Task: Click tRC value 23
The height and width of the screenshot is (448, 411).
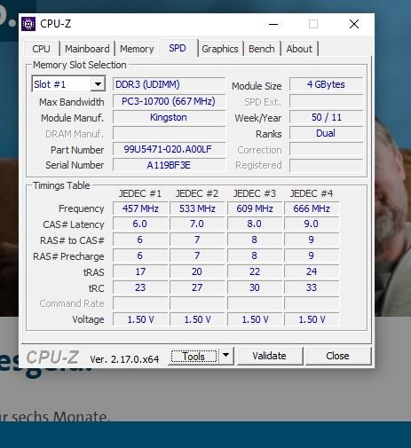Action: click(x=140, y=287)
